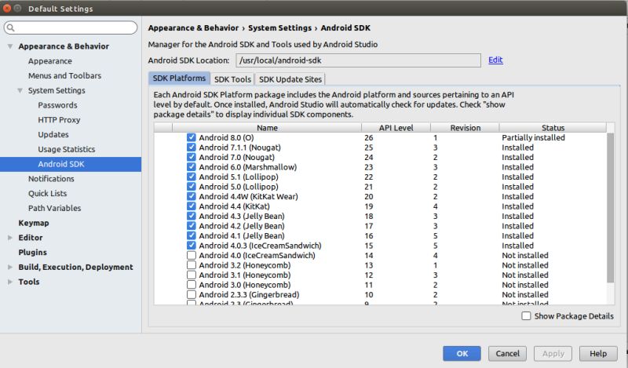
Task: Open Menus and Toolbars settings
Action: coord(64,75)
